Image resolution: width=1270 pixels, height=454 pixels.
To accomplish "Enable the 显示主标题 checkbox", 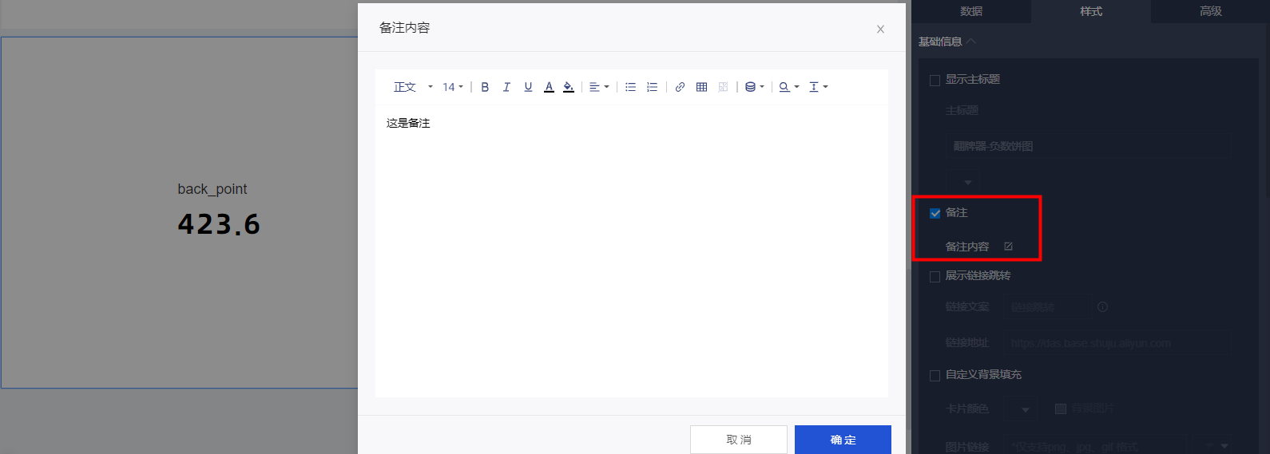I will (x=935, y=80).
